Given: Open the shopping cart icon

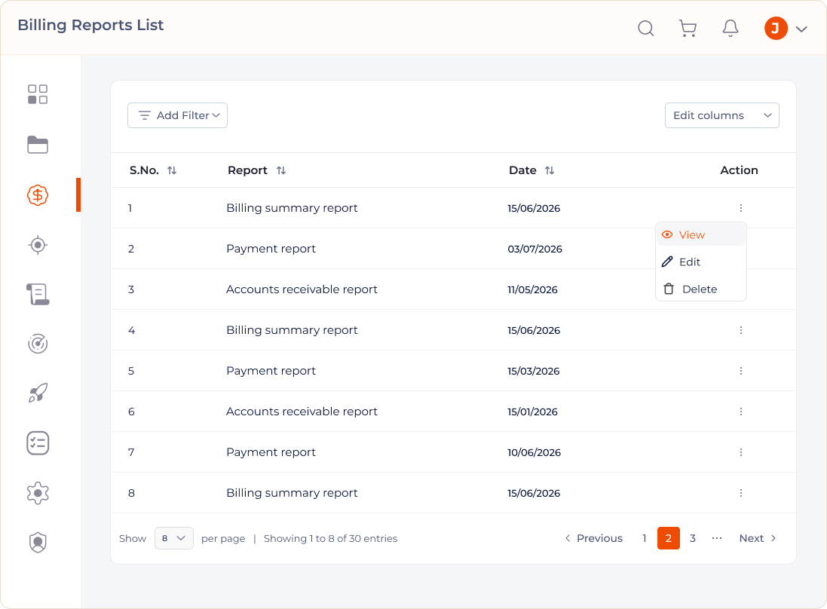Looking at the screenshot, I should (x=688, y=28).
